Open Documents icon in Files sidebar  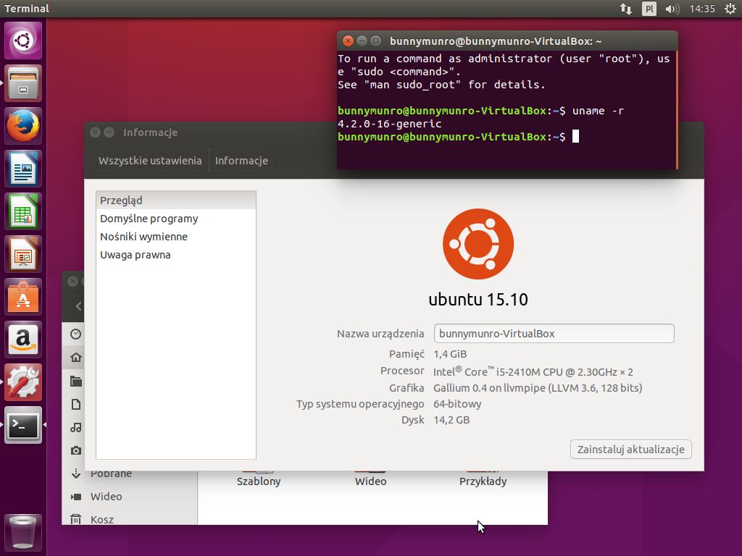coord(75,404)
